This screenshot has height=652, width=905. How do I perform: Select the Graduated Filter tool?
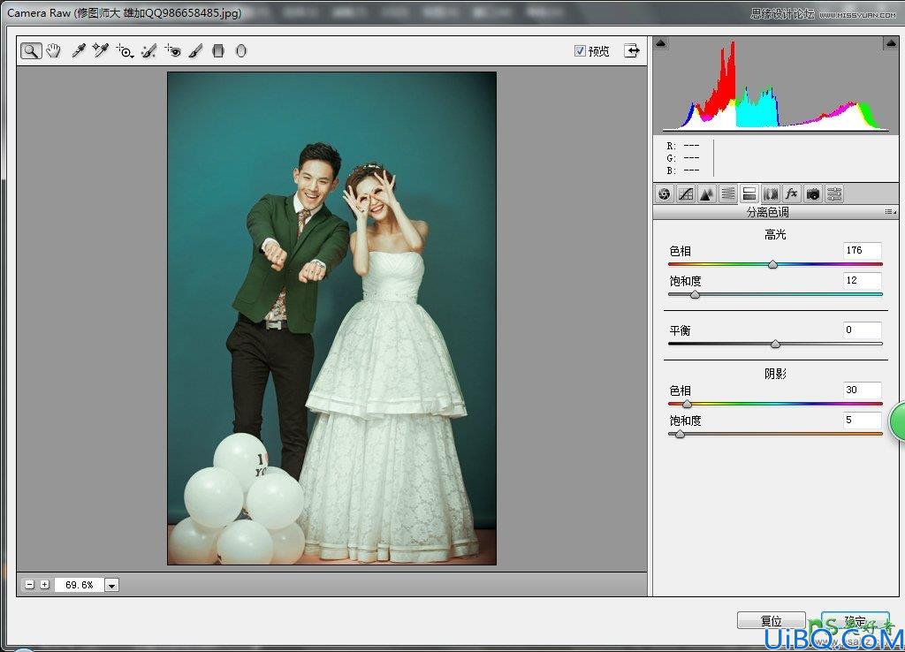tap(218, 50)
